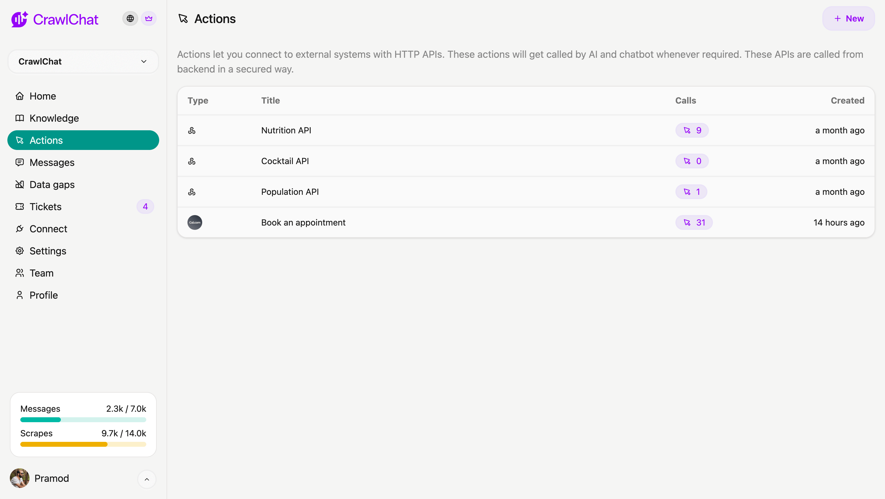Image resolution: width=885 pixels, height=499 pixels.
Task: Click the webhook icon beside Cocktail API
Action: (x=192, y=161)
